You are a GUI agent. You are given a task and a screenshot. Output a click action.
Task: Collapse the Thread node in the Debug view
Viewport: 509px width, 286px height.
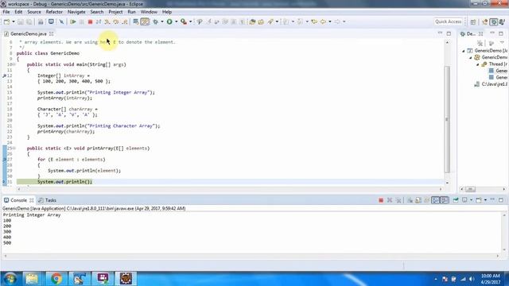click(477, 64)
